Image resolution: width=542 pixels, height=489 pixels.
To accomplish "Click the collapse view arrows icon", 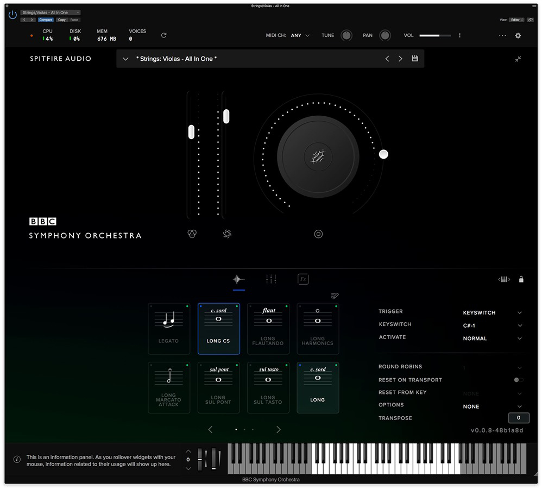I will [518, 59].
